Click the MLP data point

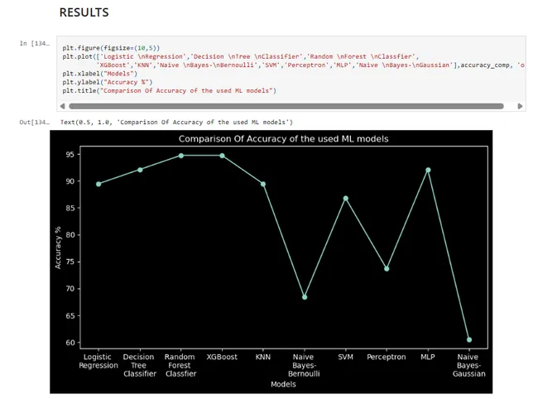coord(428,171)
